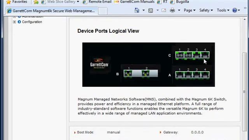Select the GarrettCom Magnum6k Secure Web Management tab

[x=51, y=11]
